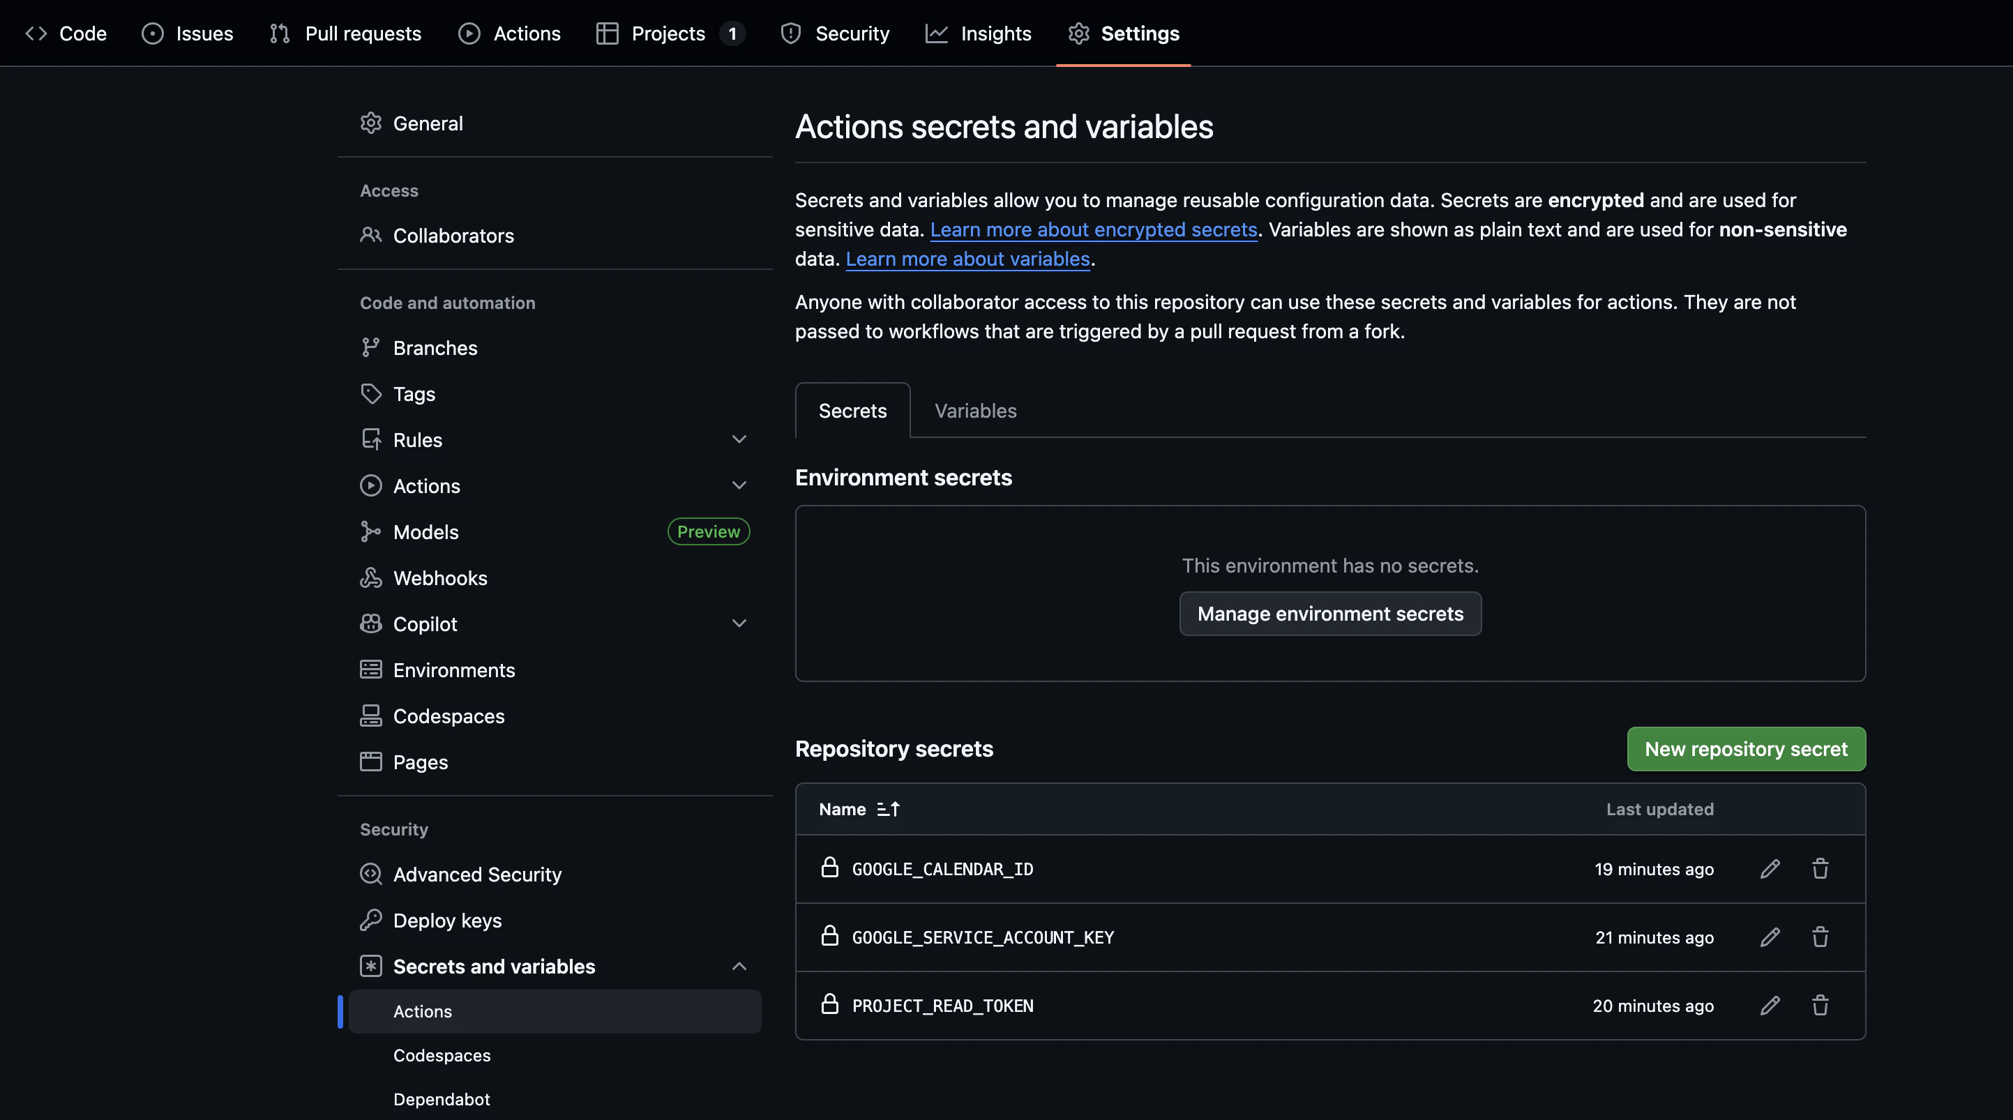
Task: Delete the GOOGLE_CALENDAR_ID secret with trash icon
Action: 1820,869
